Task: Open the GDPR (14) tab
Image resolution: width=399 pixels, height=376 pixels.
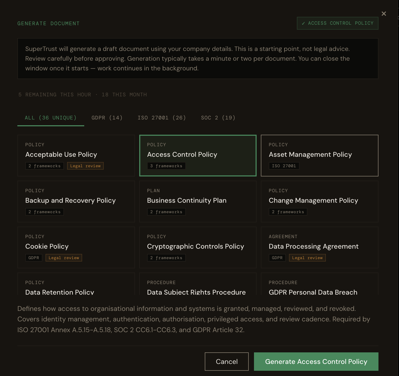Action: pyautogui.click(x=107, y=118)
